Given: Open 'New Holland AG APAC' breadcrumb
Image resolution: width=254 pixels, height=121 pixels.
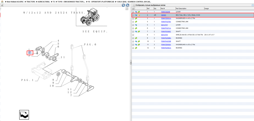Looking at the screenshot, I should point(15,2).
